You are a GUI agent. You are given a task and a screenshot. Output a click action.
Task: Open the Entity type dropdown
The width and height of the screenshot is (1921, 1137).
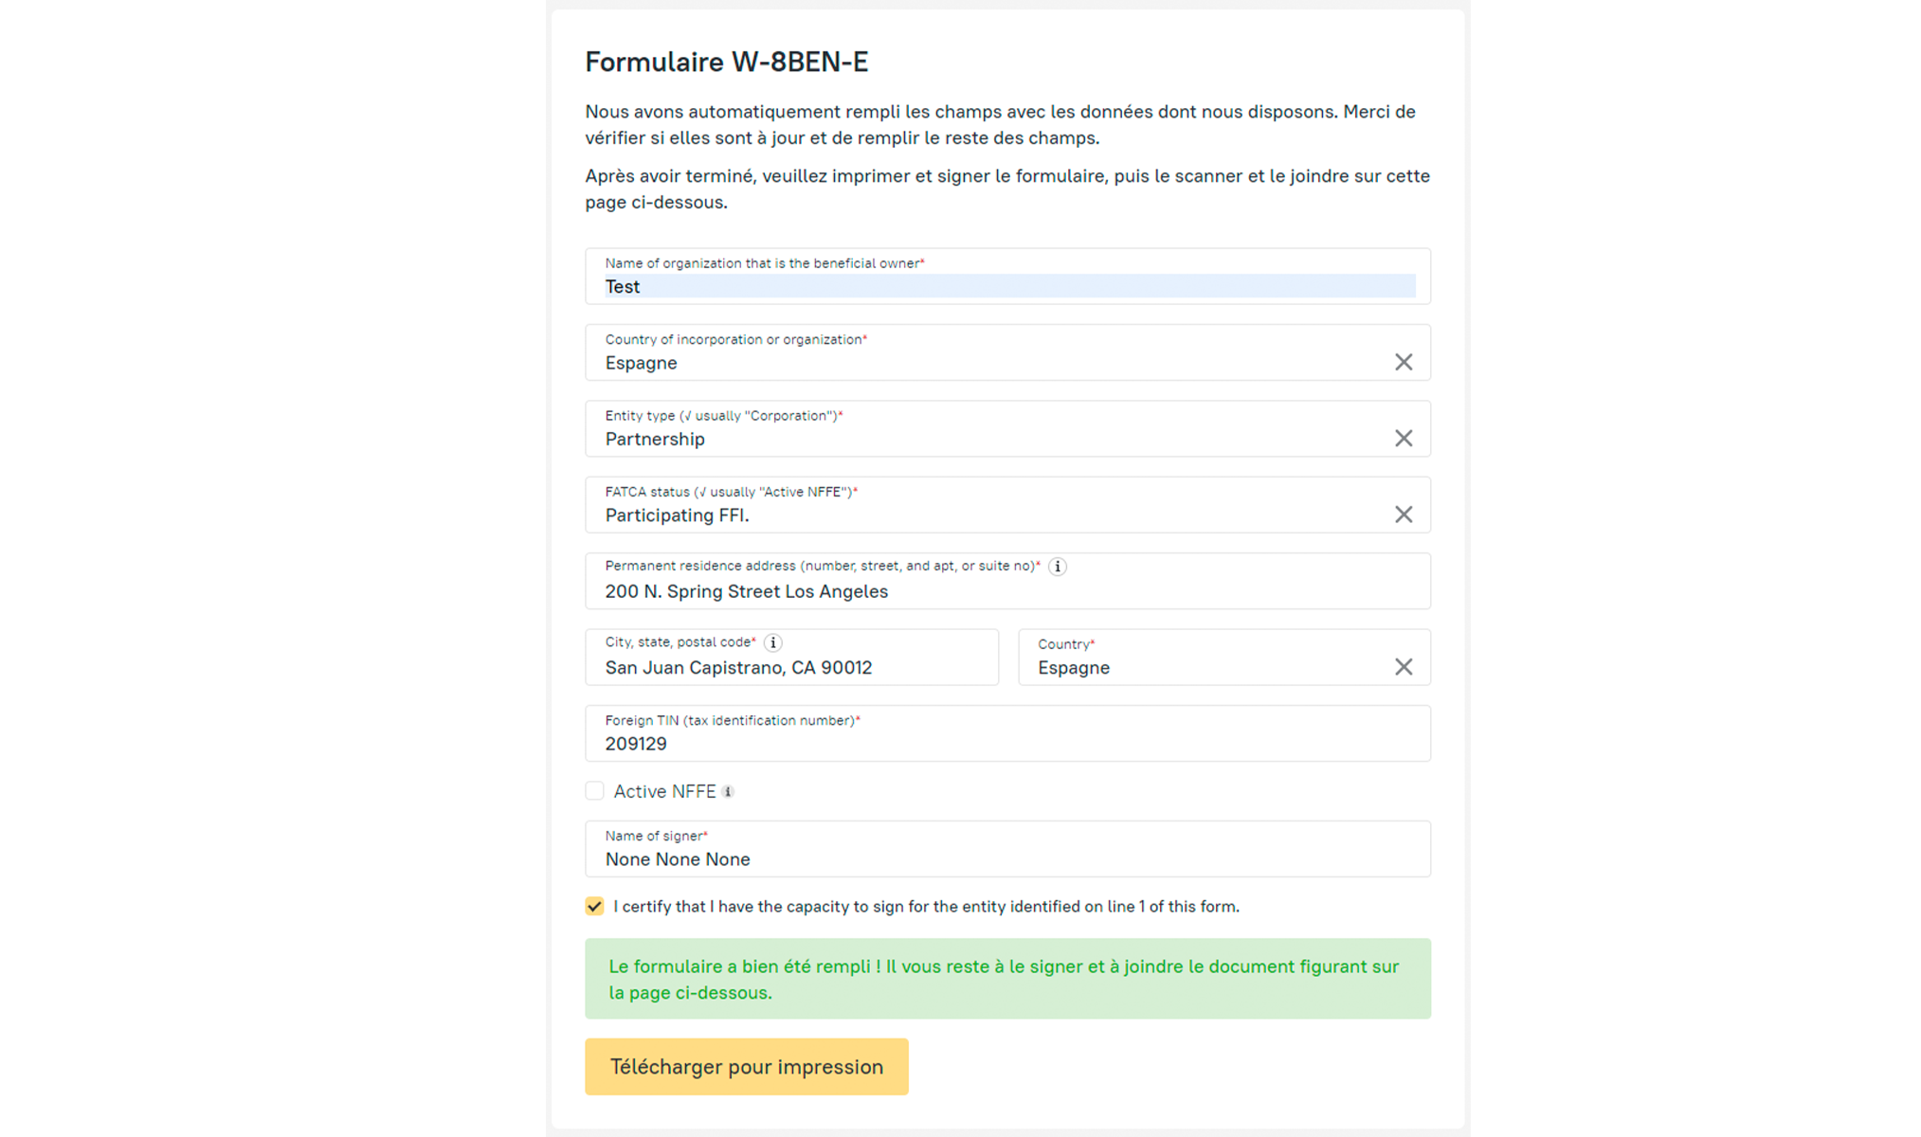pos(986,440)
